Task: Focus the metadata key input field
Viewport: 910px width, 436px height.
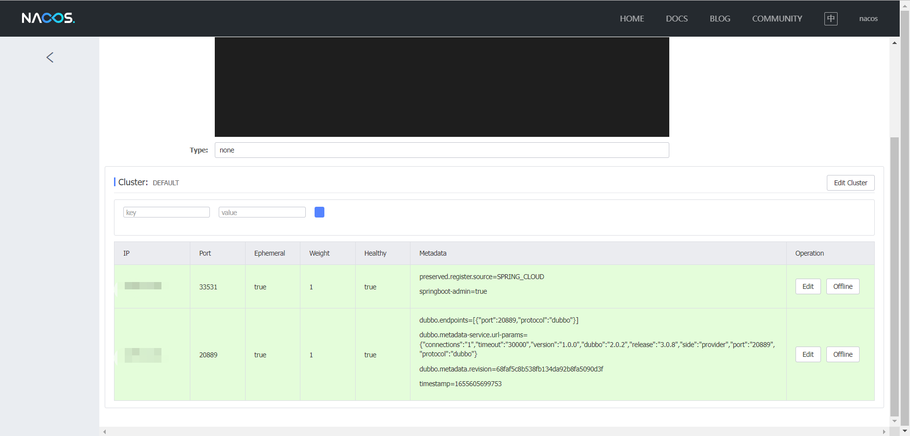Action: pos(166,212)
